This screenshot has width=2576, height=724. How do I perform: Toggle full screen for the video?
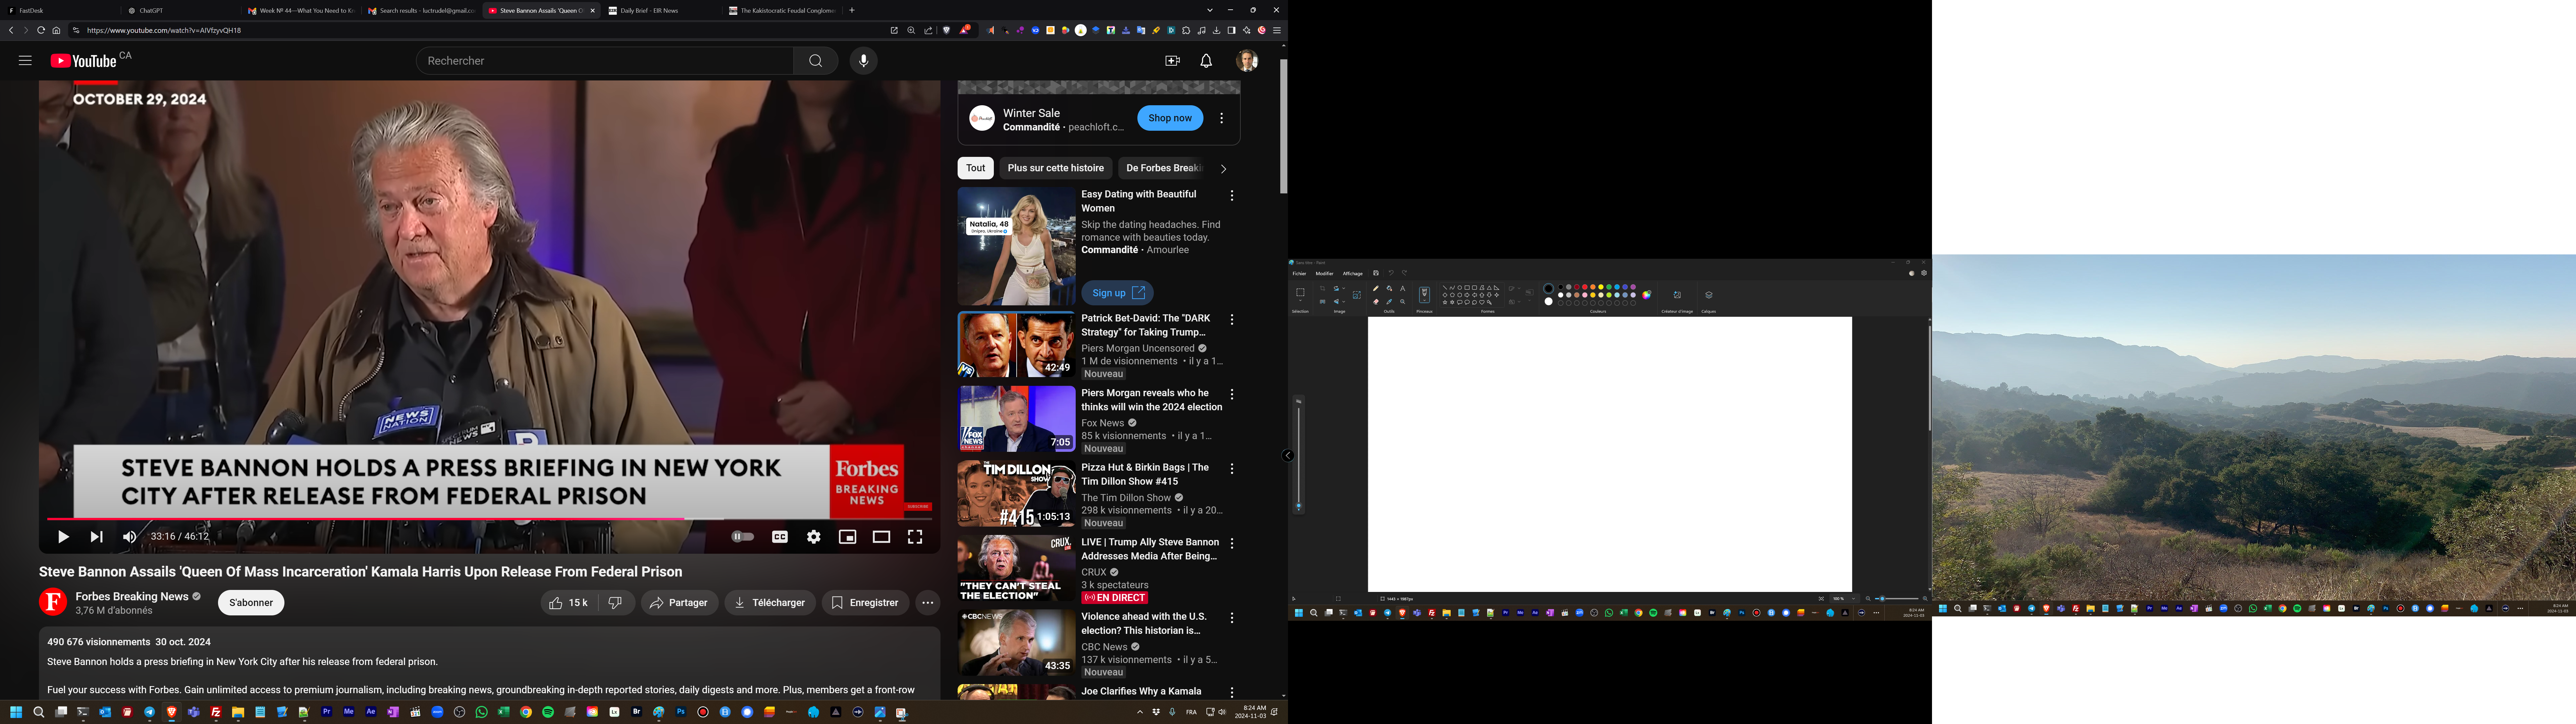tap(915, 537)
